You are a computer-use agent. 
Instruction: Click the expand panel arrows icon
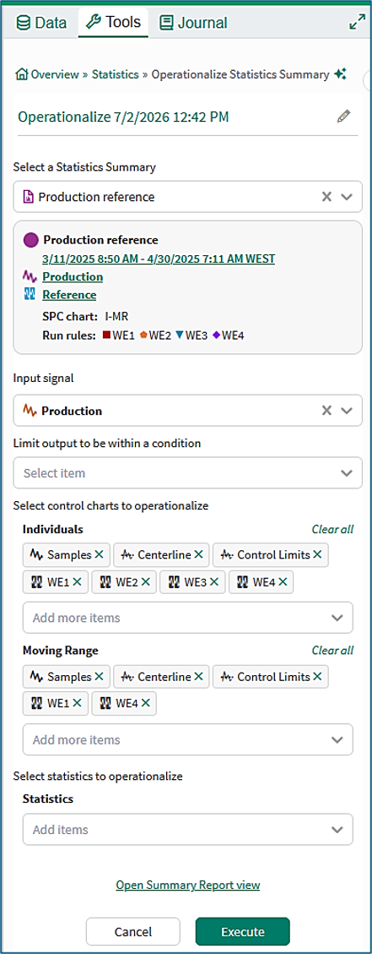pos(357,23)
